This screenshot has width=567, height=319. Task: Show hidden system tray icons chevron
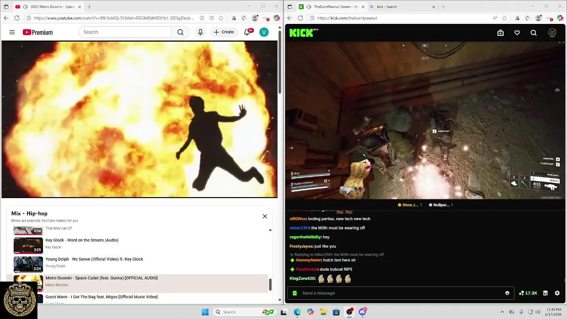502,312
